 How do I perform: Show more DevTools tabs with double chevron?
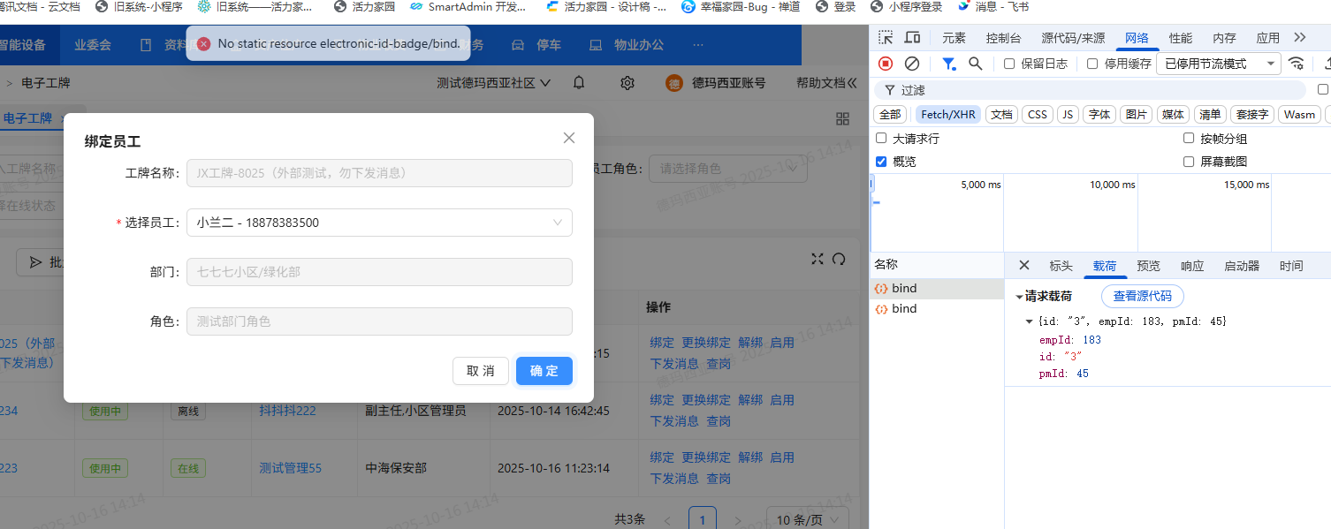(x=1299, y=38)
